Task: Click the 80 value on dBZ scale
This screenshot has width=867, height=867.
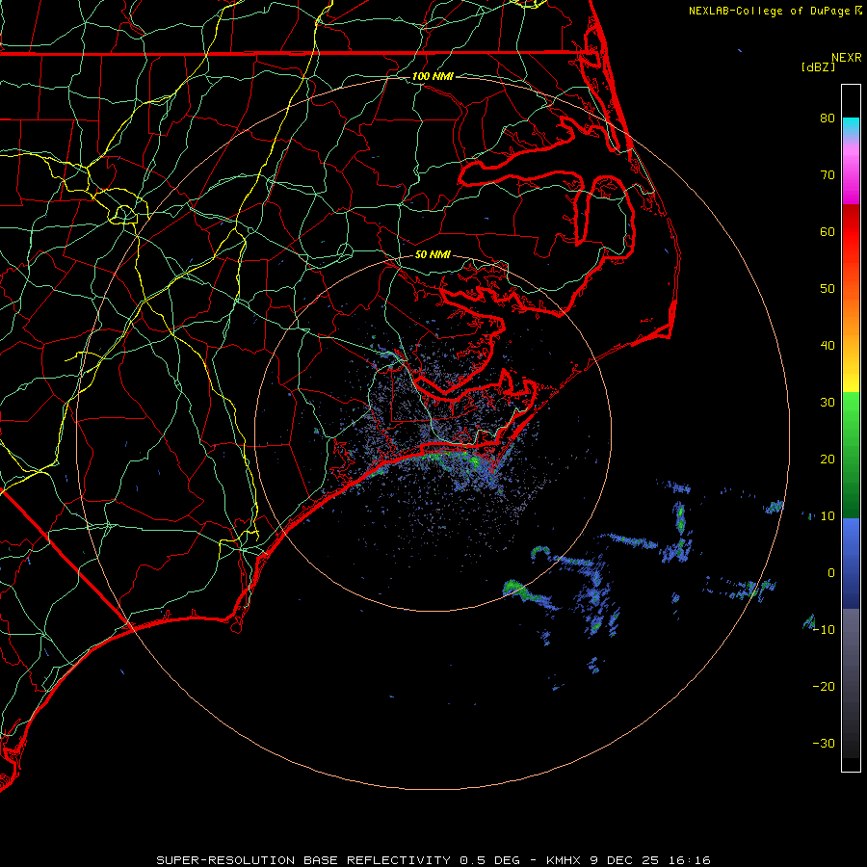Action: (x=828, y=118)
